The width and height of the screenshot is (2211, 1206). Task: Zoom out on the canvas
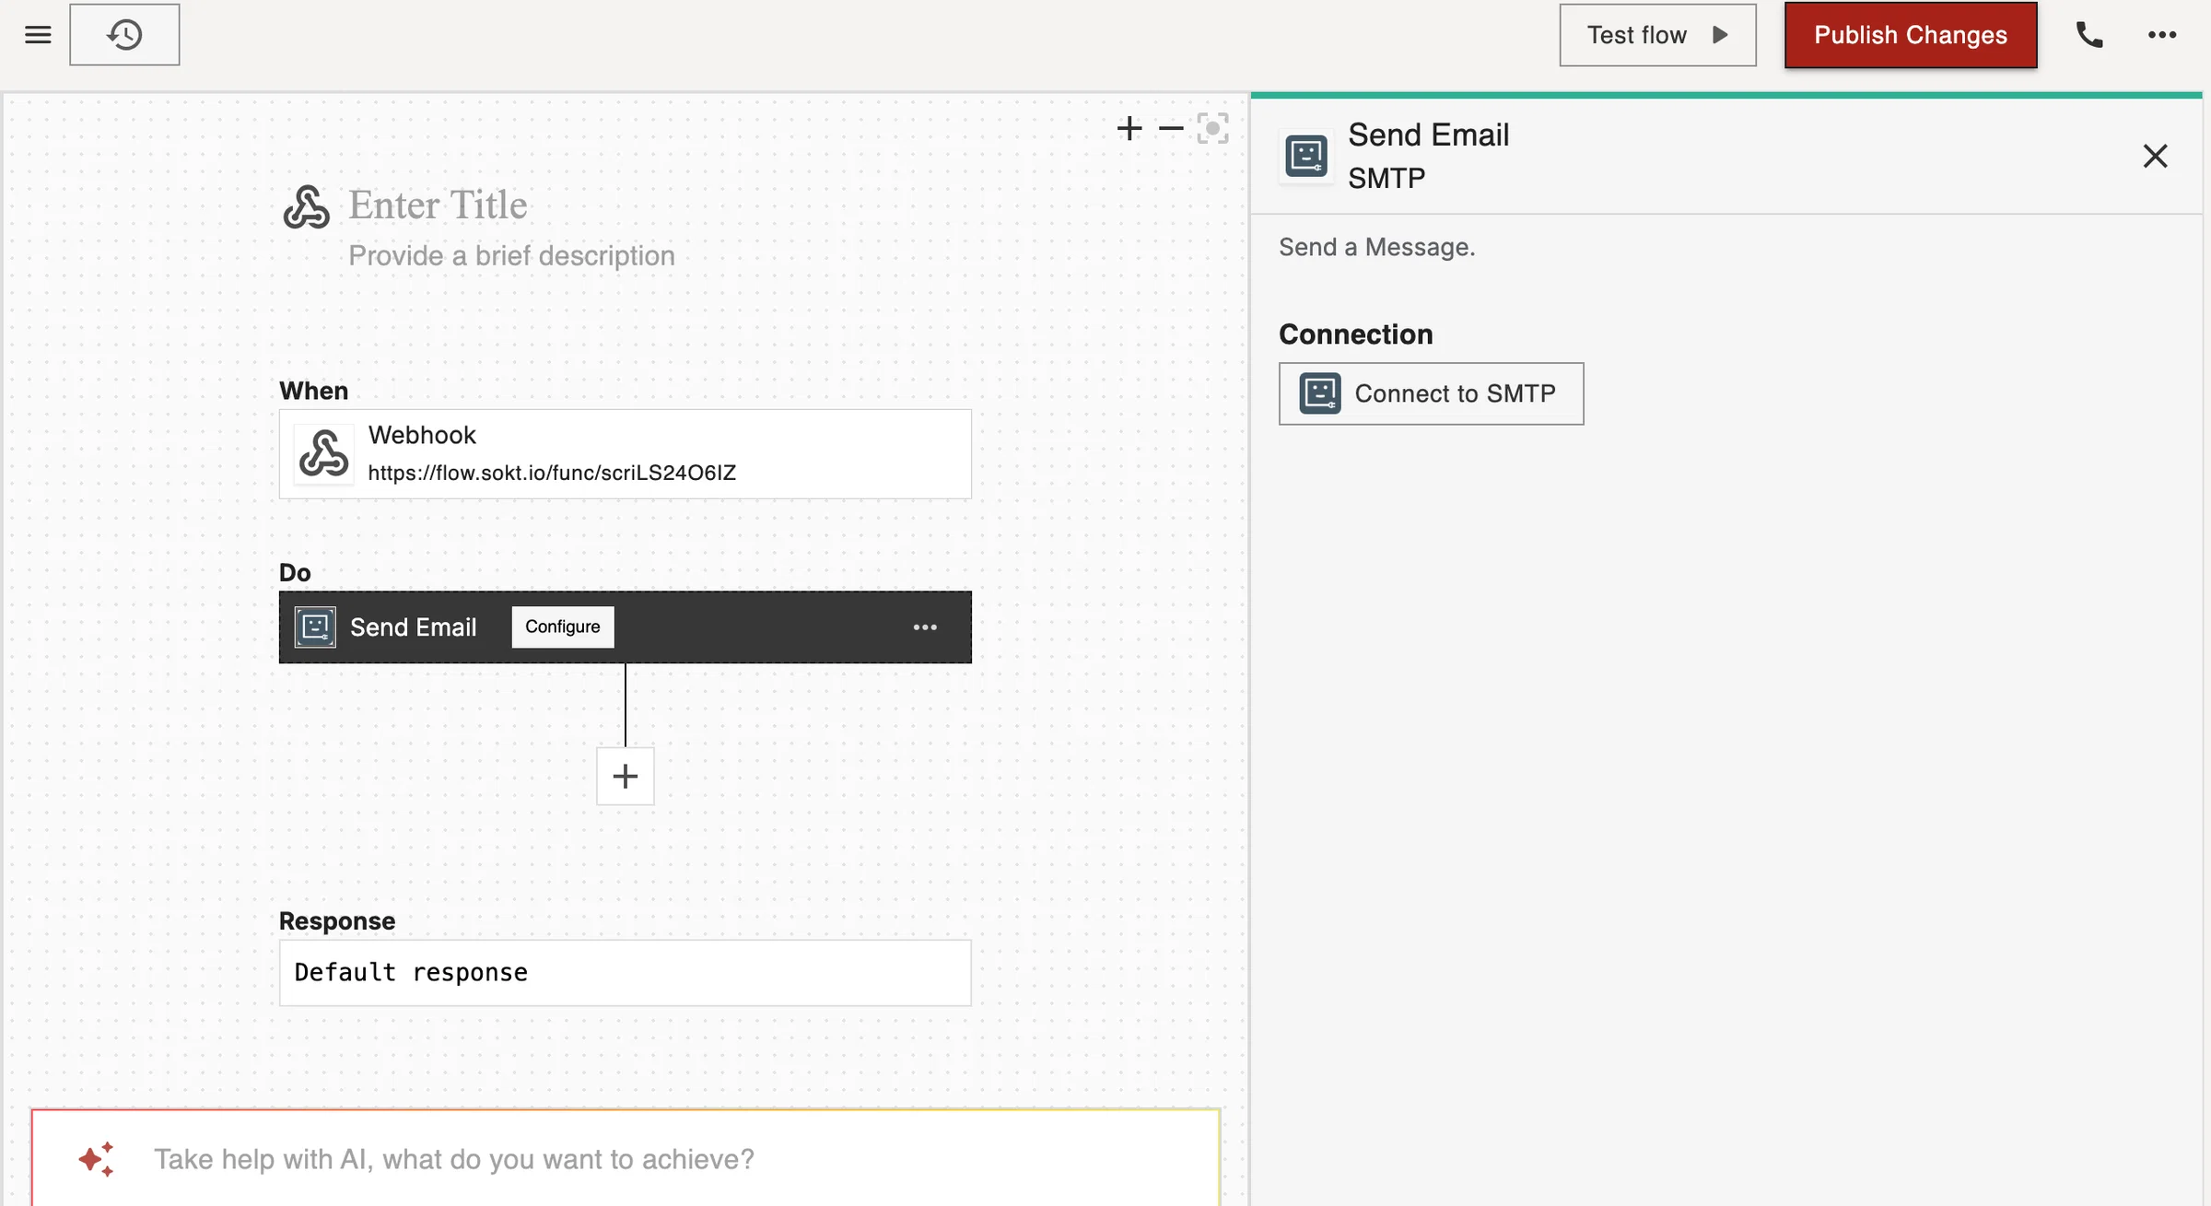[x=1171, y=128]
